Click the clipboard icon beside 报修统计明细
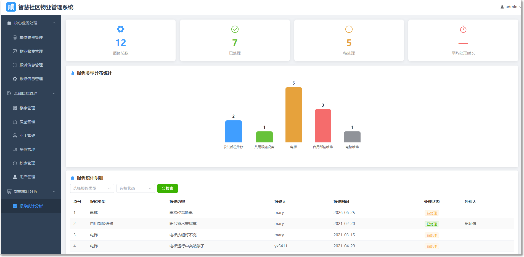 tap(72, 178)
